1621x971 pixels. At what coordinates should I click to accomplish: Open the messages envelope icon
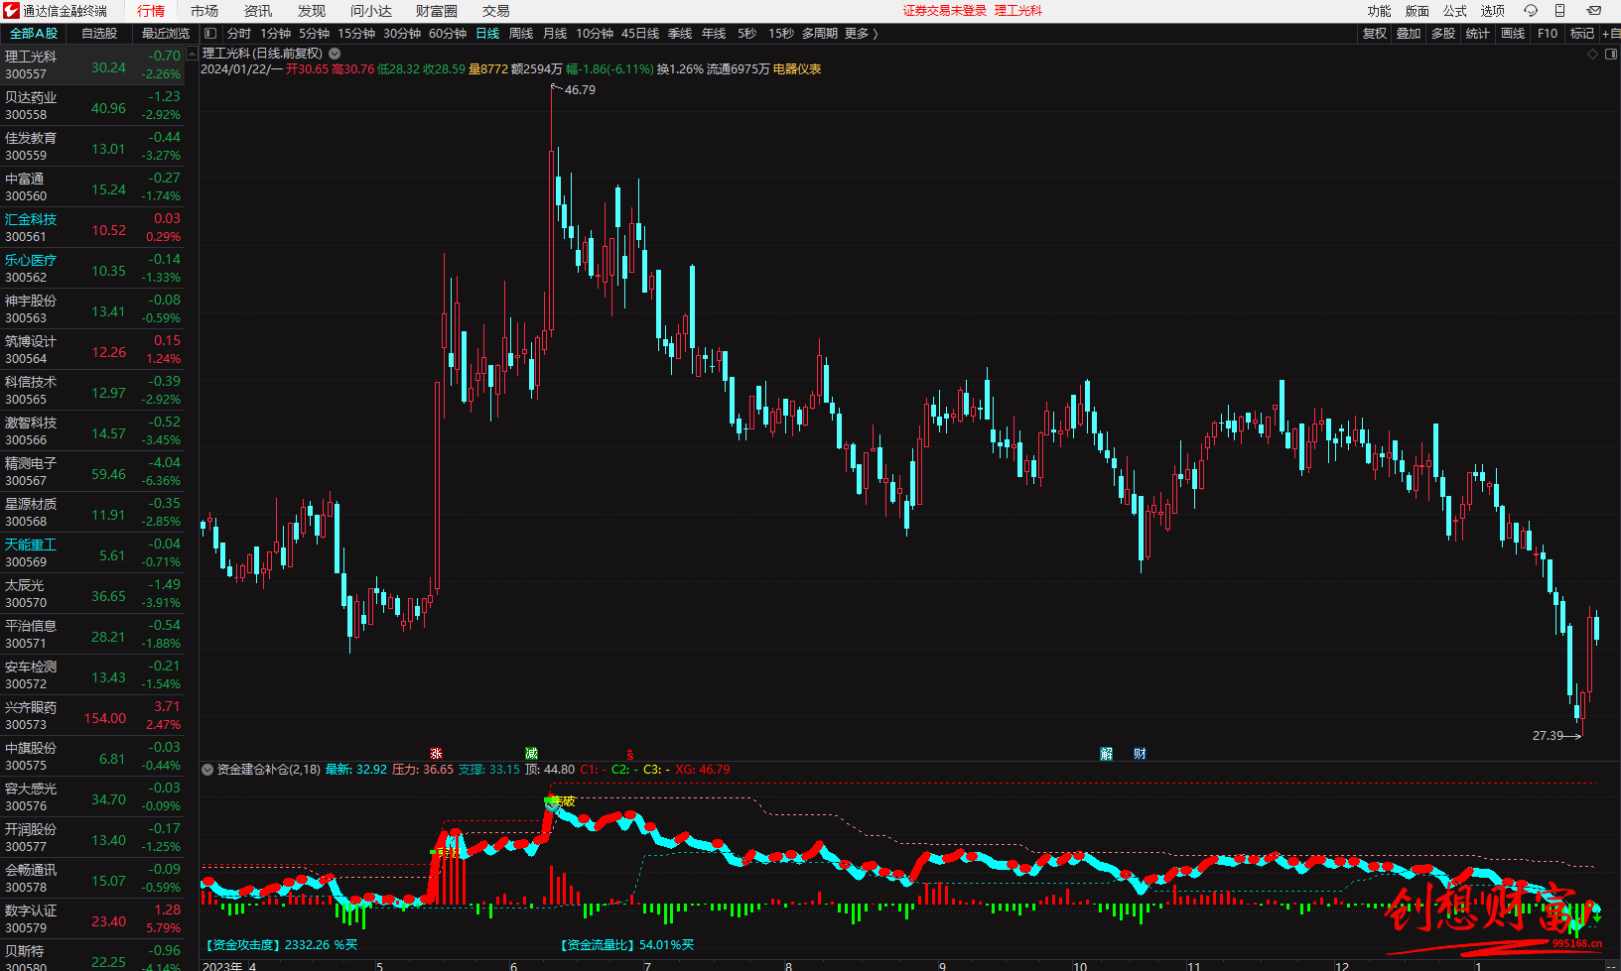(1594, 11)
